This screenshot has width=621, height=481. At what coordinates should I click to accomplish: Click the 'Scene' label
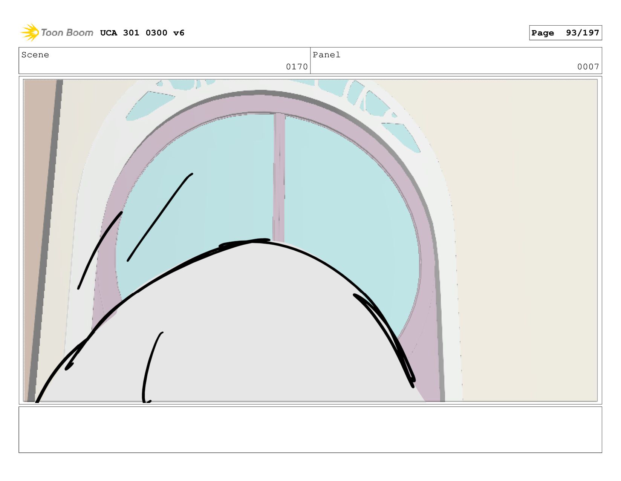click(x=35, y=55)
